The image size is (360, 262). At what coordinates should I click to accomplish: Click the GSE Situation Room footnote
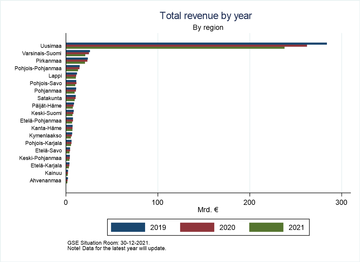point(109,243)
